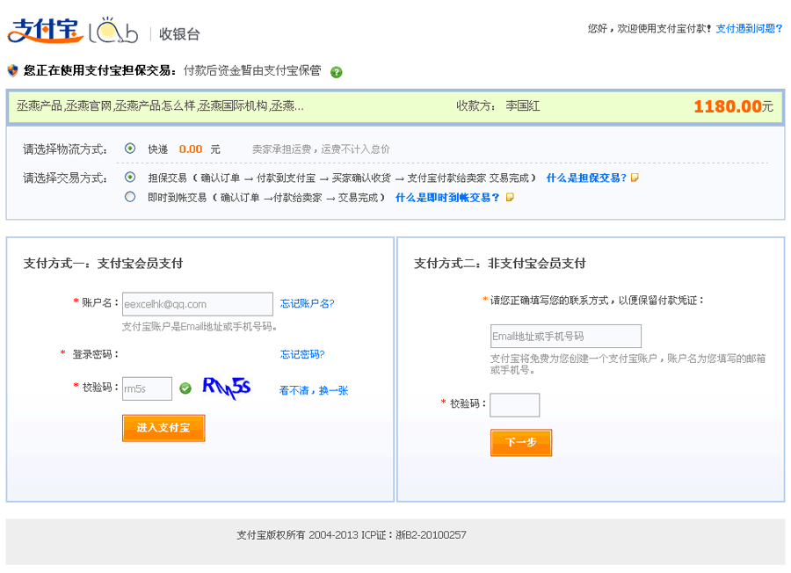Click the 承燕产品 order title text
This screenshot has width=791, height=573.
(160, 106)
